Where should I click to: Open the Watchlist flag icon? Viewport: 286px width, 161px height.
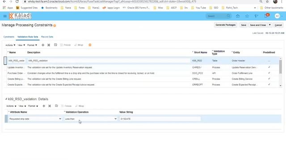pos(256,16)
